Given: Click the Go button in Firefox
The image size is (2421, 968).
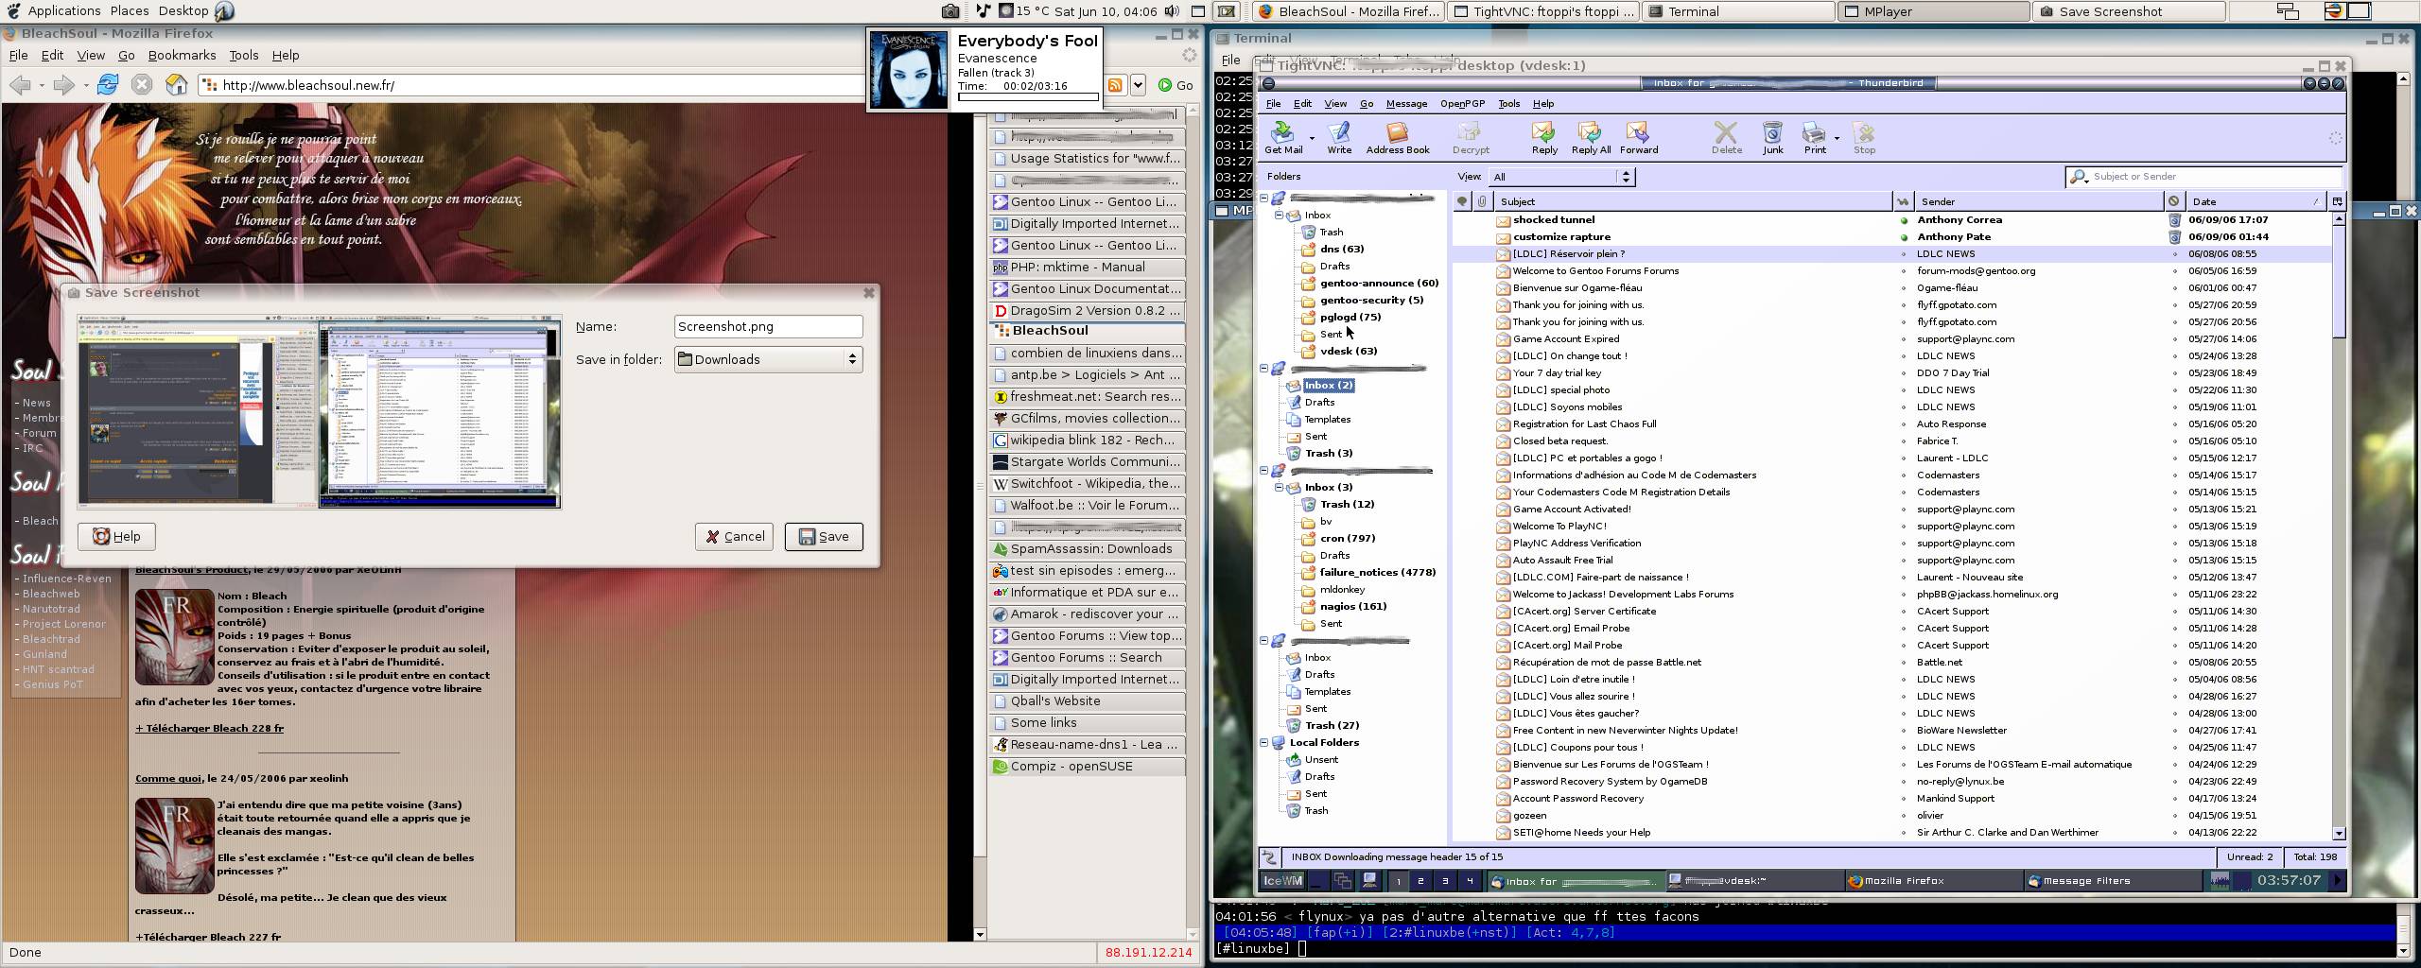Looking at the screenshot, I should [1176, 85].
